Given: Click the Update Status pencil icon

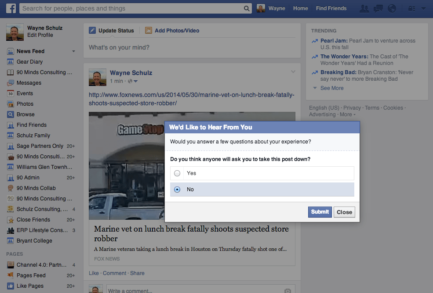Looking at the screenshot, I should pyautogui.click(x=92, y=30).
